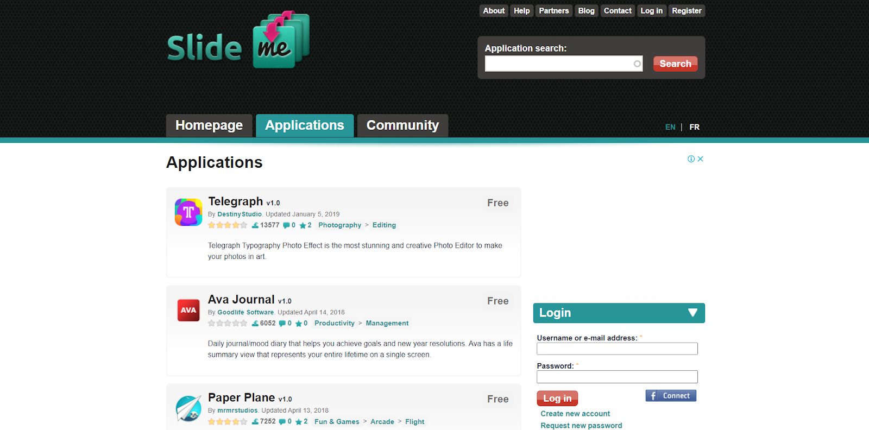Open the Photography category link
Viewport: 869px width, 430px height.
[x=339, y=225]
